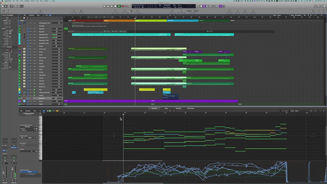Image resolution: width=327 pixels, height=184 pixels.
Task: Click Oxford Lim plugin slot
Action: click(14, 147)
